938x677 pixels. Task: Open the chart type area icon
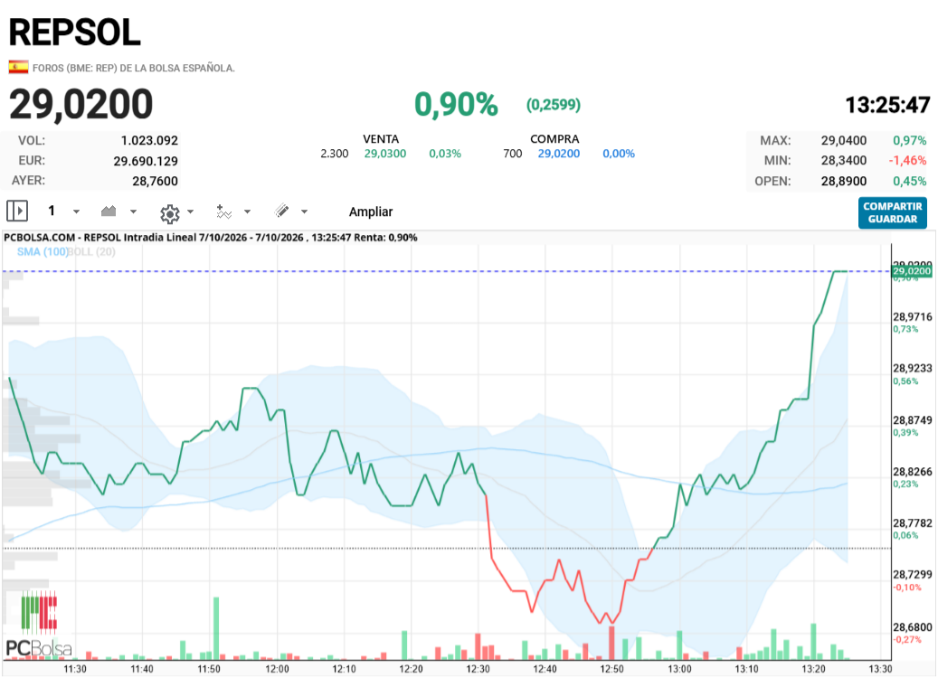[109, 211]
